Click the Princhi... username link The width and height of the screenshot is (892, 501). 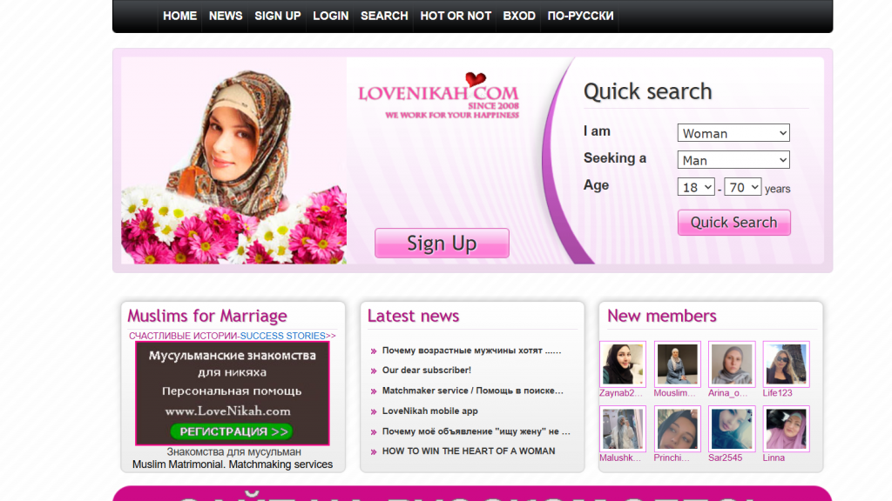pyautogui.click(x=672, y=458)
